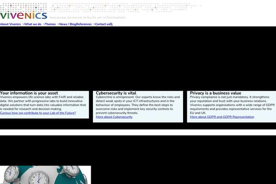Expand the chevron after About Vivenics
Image resolution: width=276 pixels, height=184 pixels.
point(23,24)
